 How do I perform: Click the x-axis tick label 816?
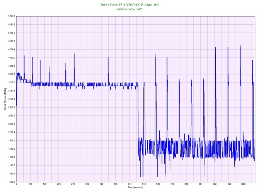(186, 184)
